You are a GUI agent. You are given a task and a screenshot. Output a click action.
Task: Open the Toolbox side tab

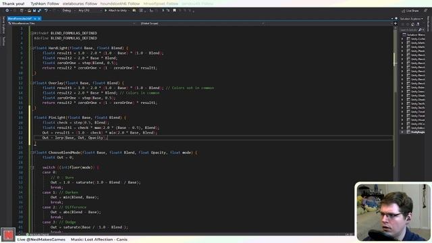3,41
